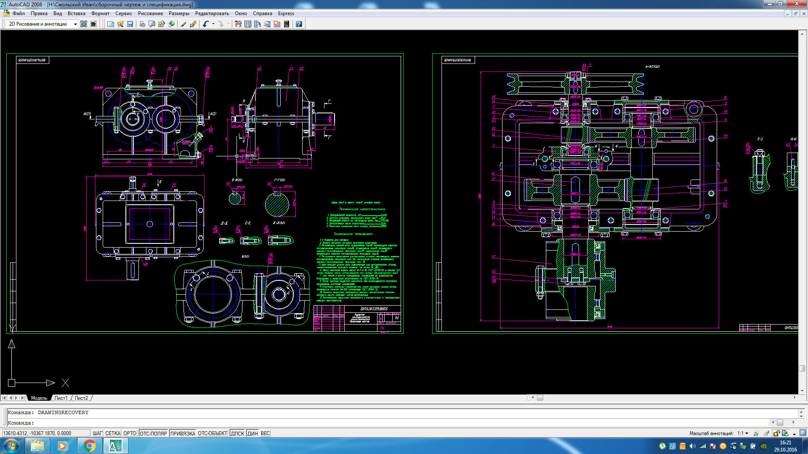
Task: Open Windows Explorer from the taskbar
Action: coord(37,446)
